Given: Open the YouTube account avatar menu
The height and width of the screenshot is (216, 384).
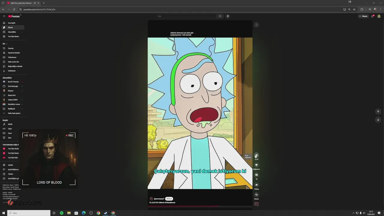Looking at the screenshot, I should click(x=379, y=16).
